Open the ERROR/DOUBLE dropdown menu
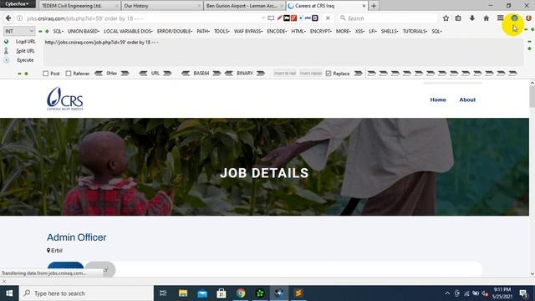Image resolution: width=535 pixels, height=301 pixels. pos(175,31)
